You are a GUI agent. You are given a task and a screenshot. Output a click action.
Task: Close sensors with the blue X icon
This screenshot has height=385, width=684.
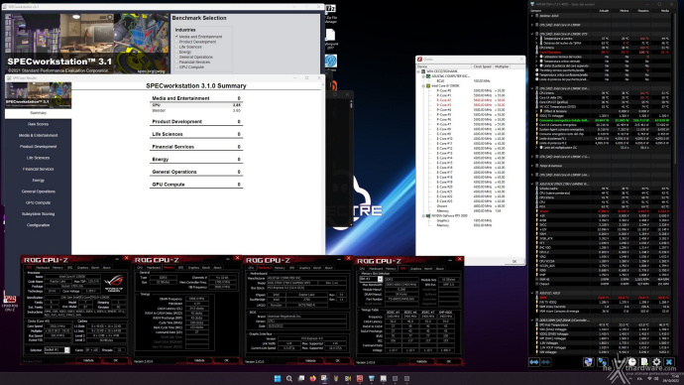(669, 362)
